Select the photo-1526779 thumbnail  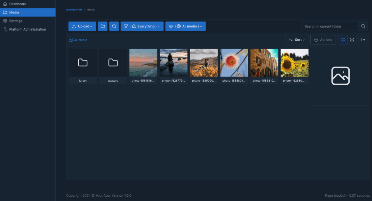tap(174, 63)
